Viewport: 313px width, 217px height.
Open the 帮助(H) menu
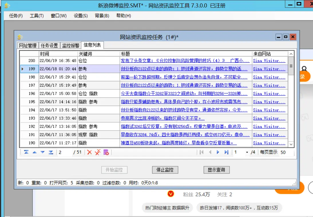tap(123, 16)
